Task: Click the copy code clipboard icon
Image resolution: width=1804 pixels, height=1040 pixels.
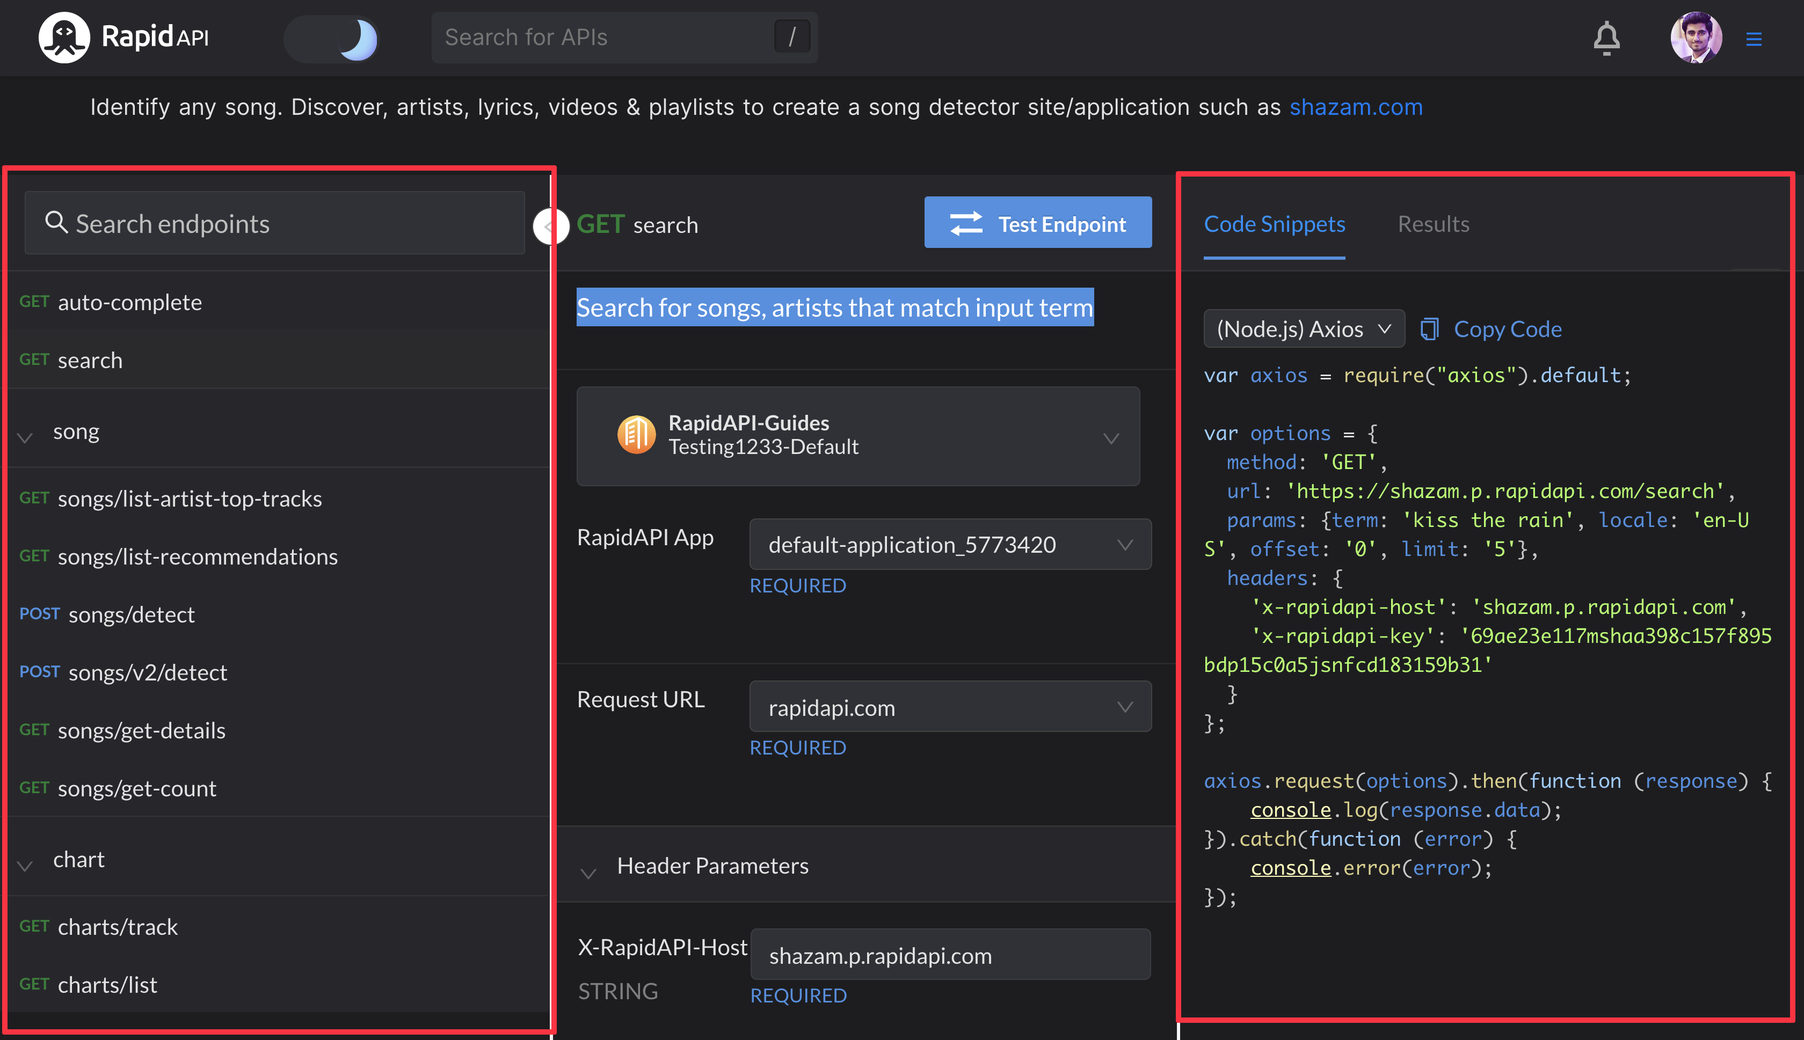Action: coord(1429,329)
